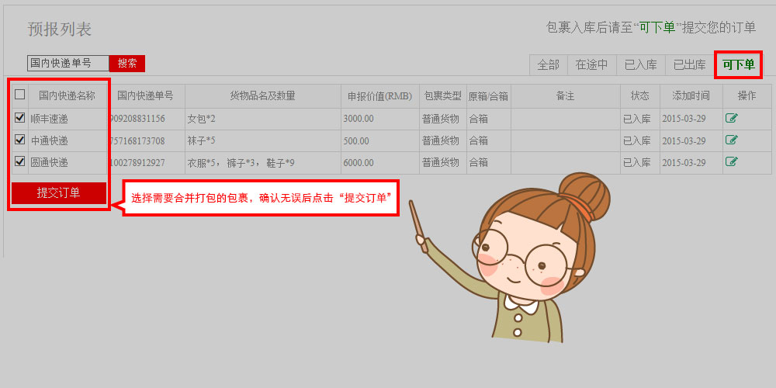
Task: Submit the order with 提交订单
Action: 59,193
